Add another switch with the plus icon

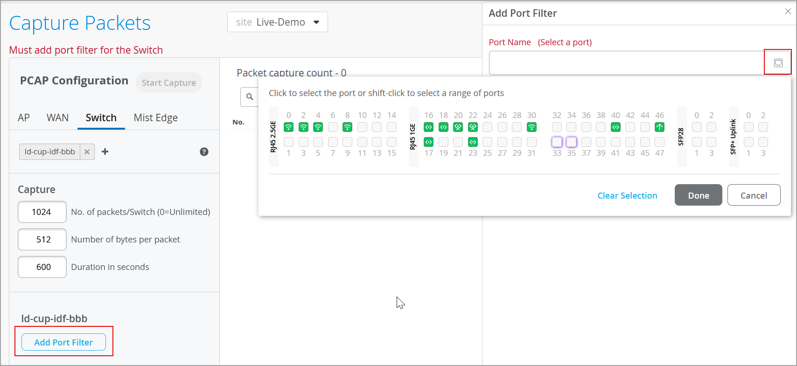[x=105, y=152]
